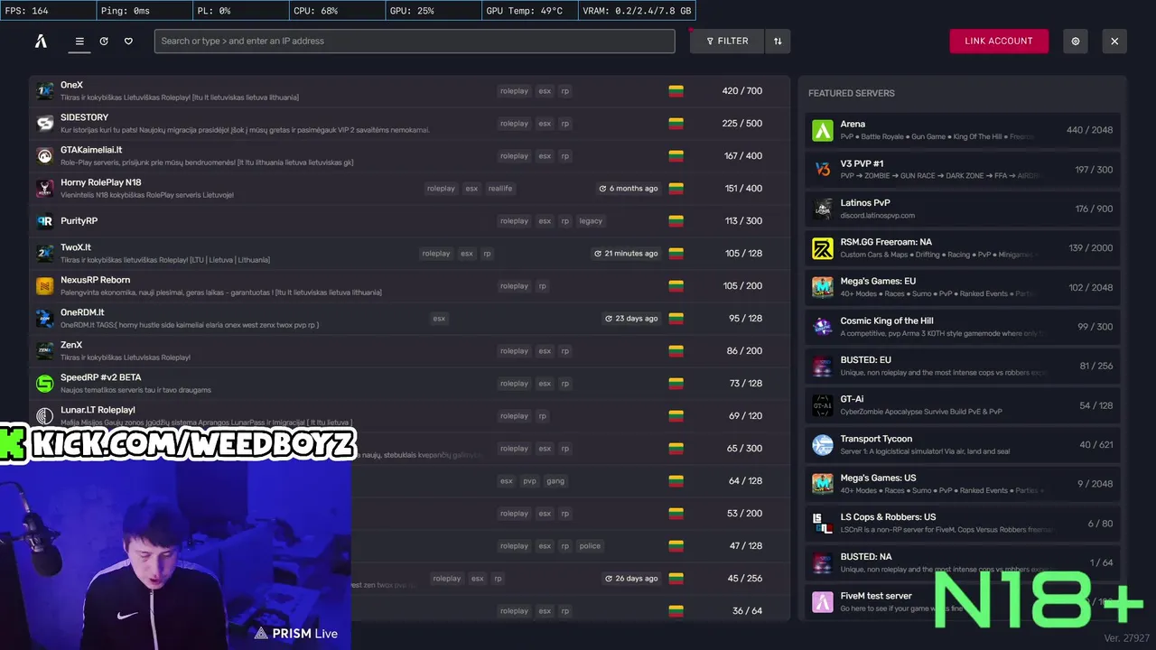Open the settings gear button

(x=1075, y=41)
